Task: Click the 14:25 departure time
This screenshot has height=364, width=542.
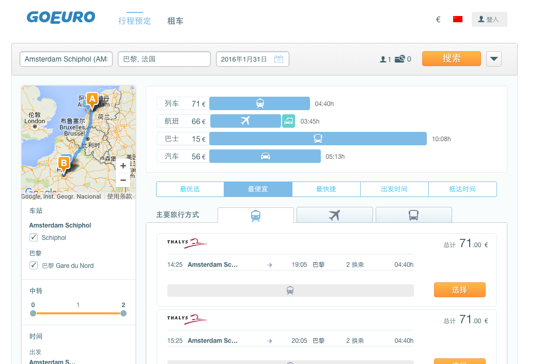Action: click(175, 265)
